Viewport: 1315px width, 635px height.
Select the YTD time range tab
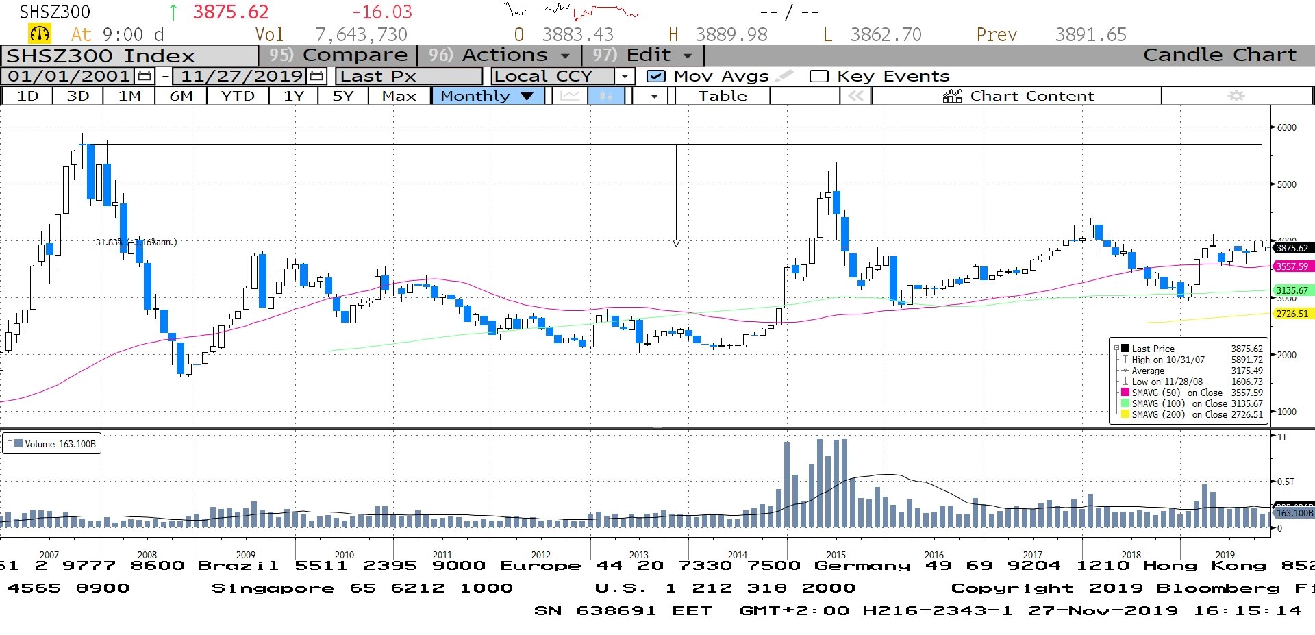[238, 96]
